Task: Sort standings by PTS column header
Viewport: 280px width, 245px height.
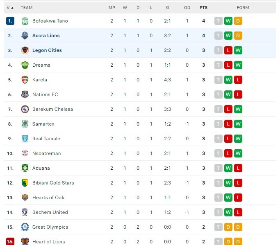Action: 203,7
